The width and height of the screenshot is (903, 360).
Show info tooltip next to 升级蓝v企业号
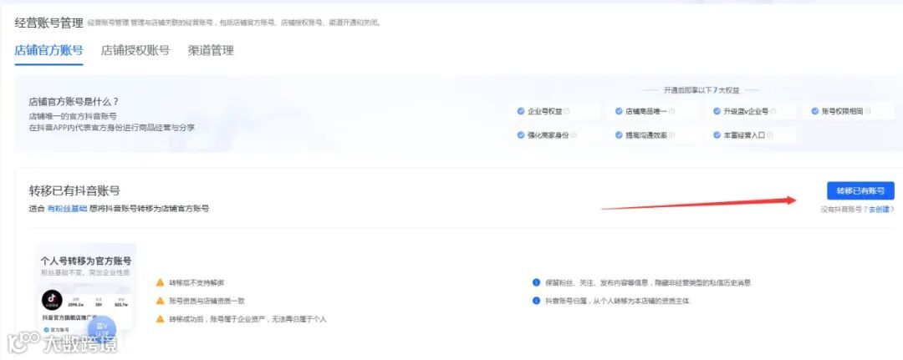[x=773, y=112]
